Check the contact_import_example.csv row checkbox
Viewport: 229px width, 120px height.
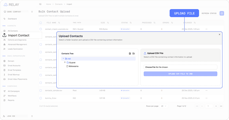click(41, 29)
